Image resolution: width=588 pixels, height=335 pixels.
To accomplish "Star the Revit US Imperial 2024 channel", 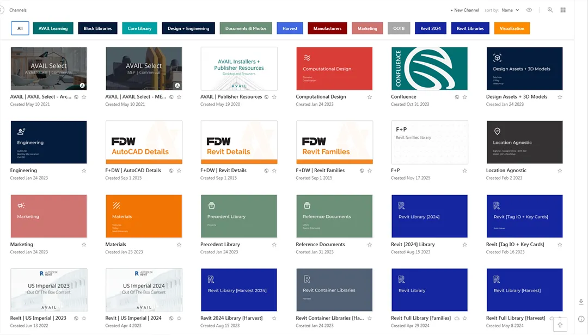I will click(179, 319).
